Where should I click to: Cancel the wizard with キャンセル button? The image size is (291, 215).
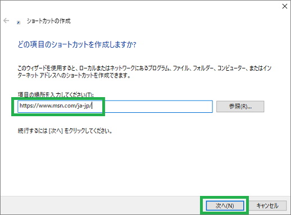(267, 205)
